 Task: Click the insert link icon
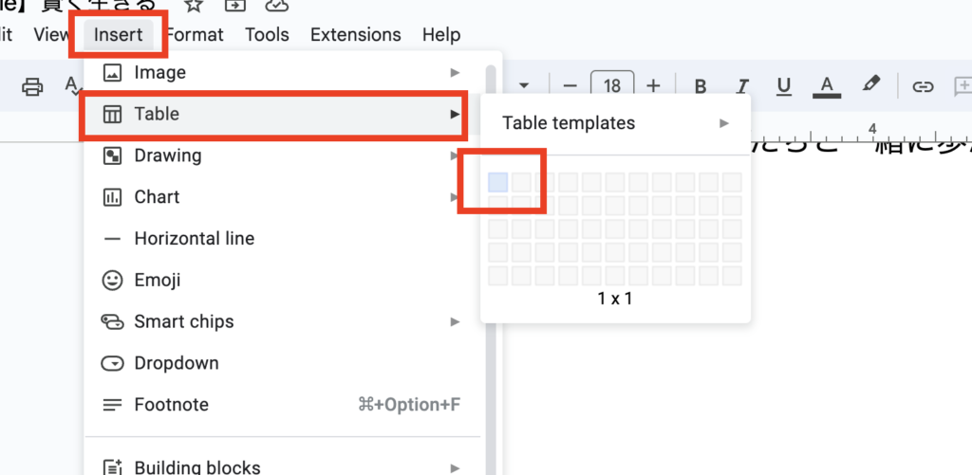(923, 86)
